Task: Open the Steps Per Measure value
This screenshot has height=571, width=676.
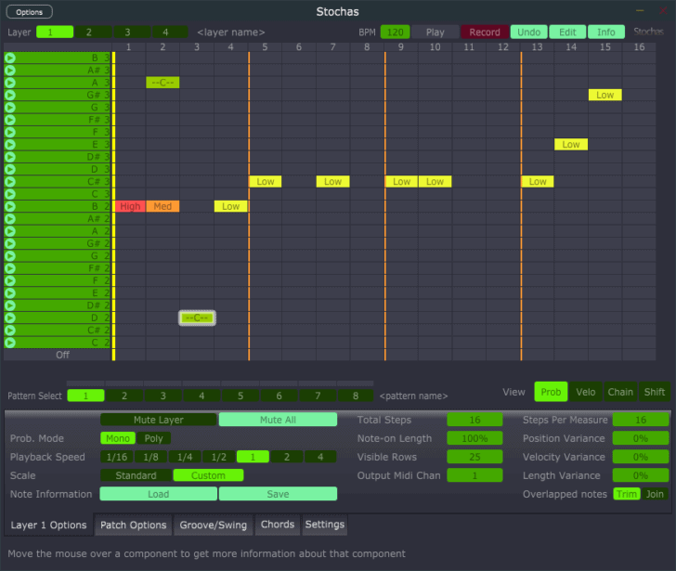Action: pyautogui.click(x=641, y=420)
